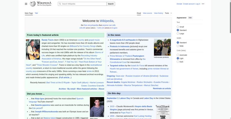Screen dimensions: 231x119
Task: Click the magnifier icon in search box
Action: click(x=60, y=4)
